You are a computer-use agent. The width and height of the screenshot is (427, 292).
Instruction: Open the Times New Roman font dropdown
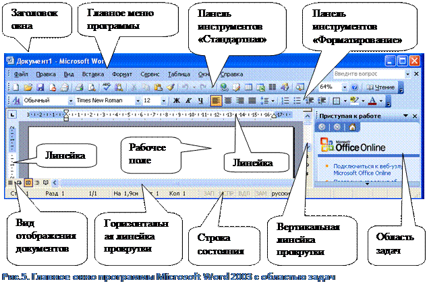[138, 101]
